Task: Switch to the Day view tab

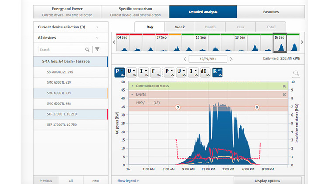Action: click(150, 27)
